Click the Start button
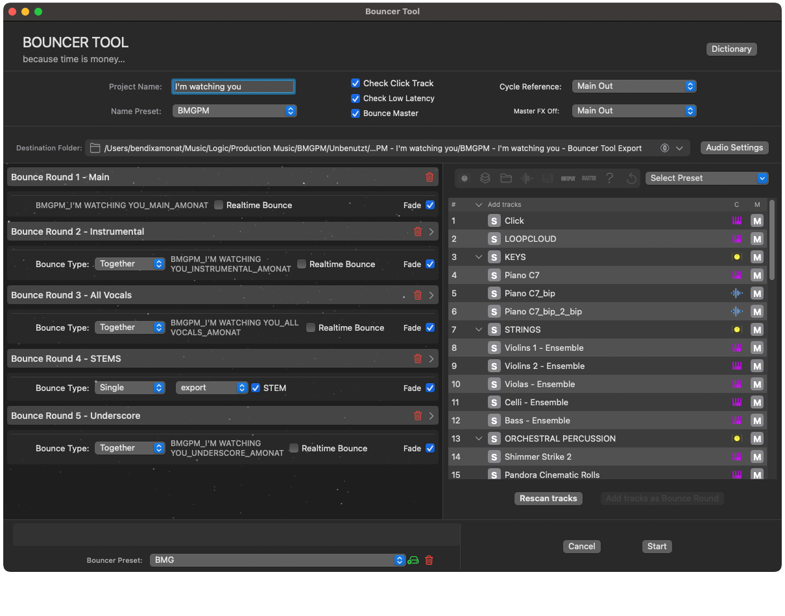 (657, 547)
